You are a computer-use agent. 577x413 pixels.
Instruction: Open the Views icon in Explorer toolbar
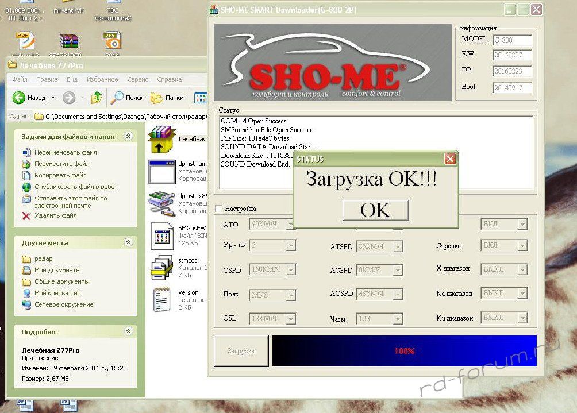point(201,98)
